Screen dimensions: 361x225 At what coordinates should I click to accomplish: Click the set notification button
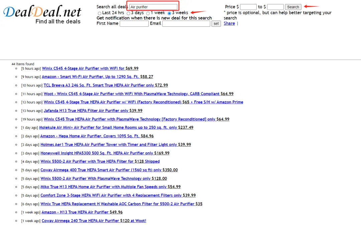pyautogui.click(x=216, y=24)
